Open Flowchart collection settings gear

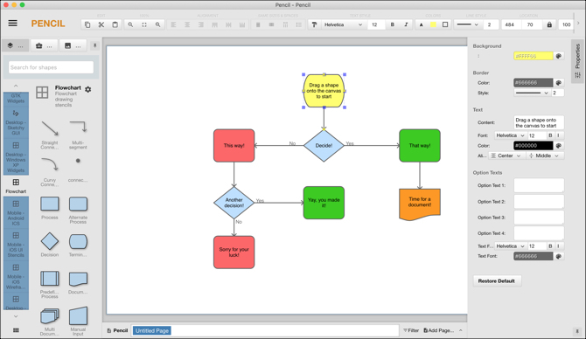[x=87, y=89]
